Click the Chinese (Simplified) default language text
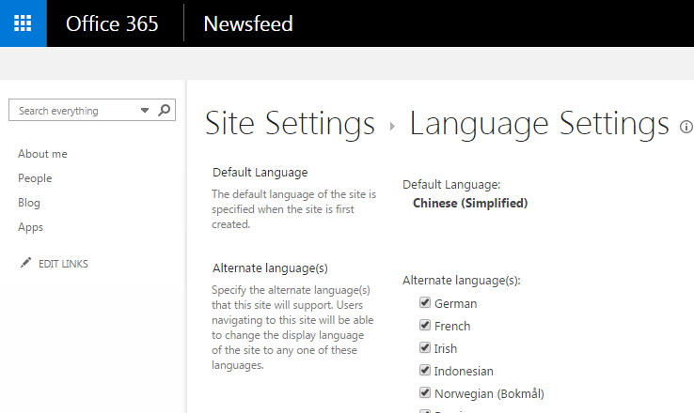The image size is (694, 413). pyautogui.click(x=470, y=203)
